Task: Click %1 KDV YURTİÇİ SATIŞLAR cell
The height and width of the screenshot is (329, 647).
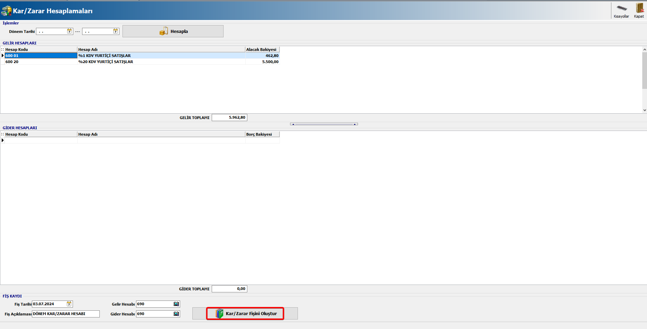Action: [161, 56]
